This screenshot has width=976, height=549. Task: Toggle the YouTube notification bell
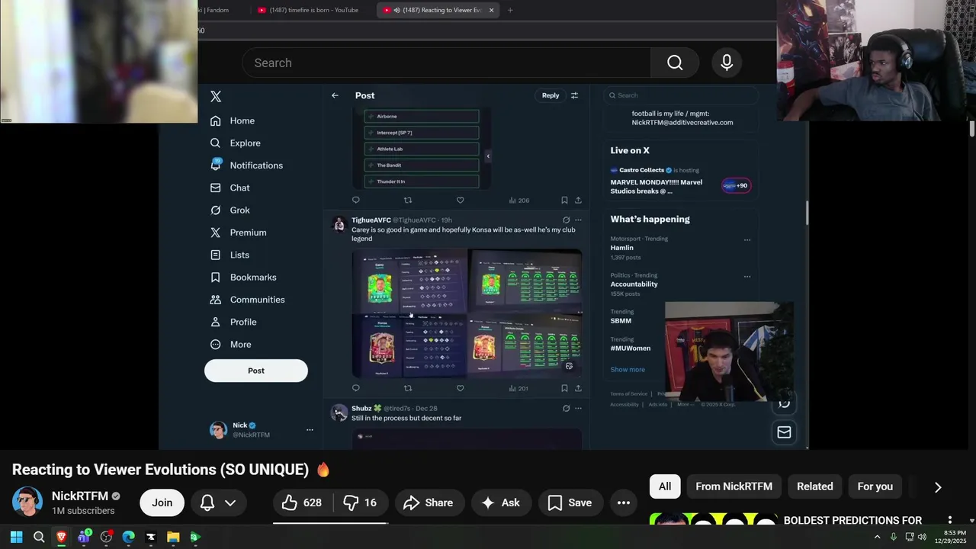pos(207,502)
